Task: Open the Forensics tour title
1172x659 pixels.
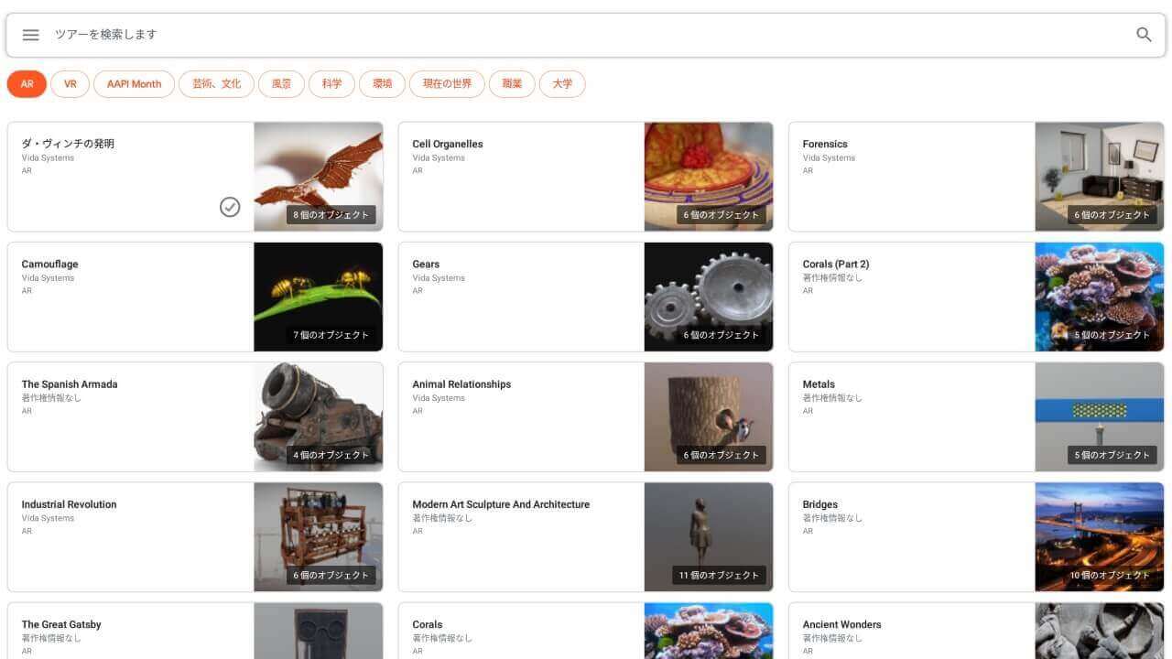Action: [x=825, y=144]
